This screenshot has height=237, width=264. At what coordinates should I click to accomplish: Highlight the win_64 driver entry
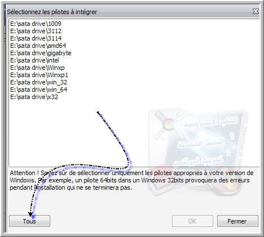(38, 90)
